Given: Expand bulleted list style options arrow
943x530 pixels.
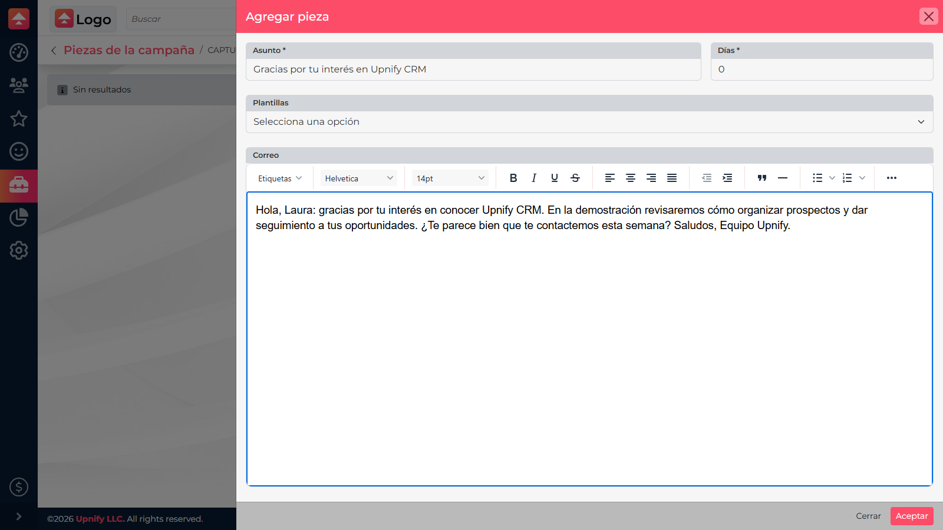Looking at the screenshot, I should [x=832, y=178].
